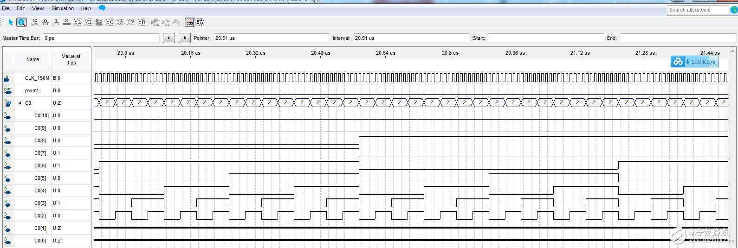Select the CLK_150M signal row
The image size is (738, 248).
37,78
